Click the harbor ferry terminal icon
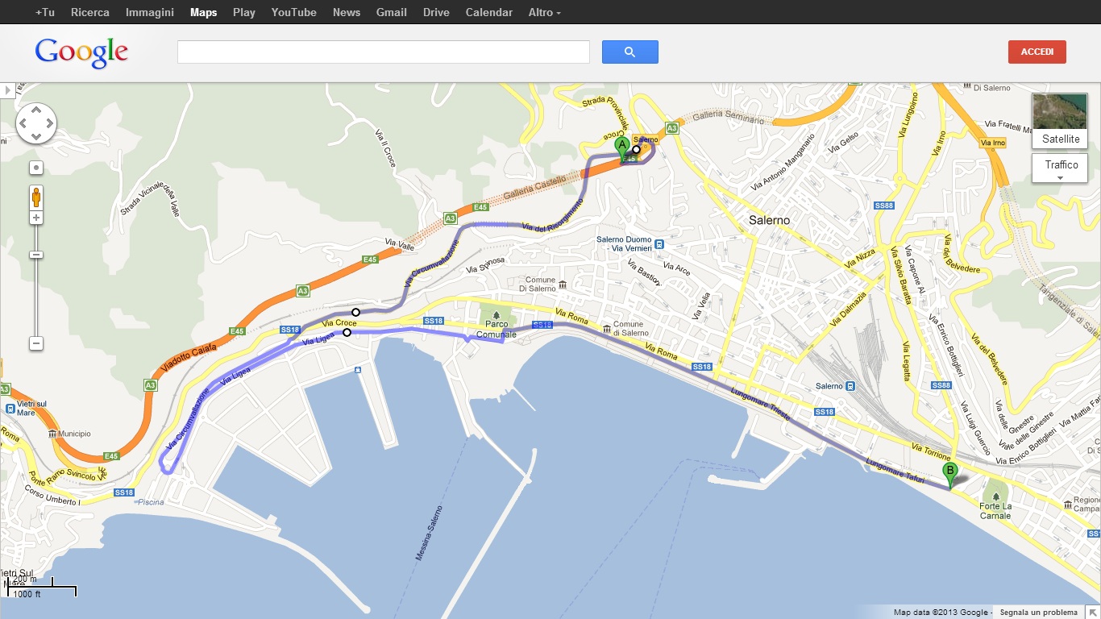Screen dimensions: 1101x619 357,369
